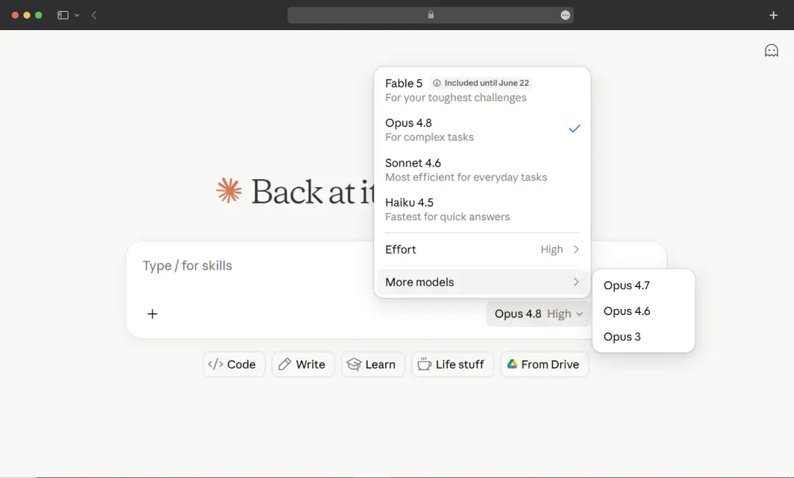Pick Opus 4.7 from More models
This screenshot has width=794, height=478.
point(643,286)
